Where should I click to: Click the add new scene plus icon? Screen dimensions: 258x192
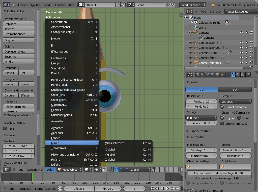pos(168,5)
